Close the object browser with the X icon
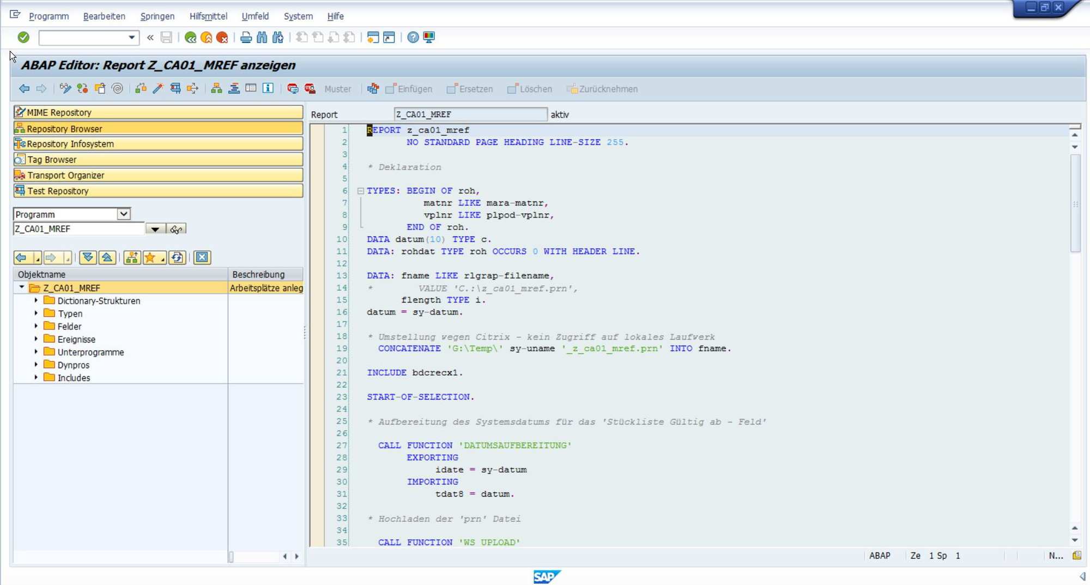 point(202,257)
